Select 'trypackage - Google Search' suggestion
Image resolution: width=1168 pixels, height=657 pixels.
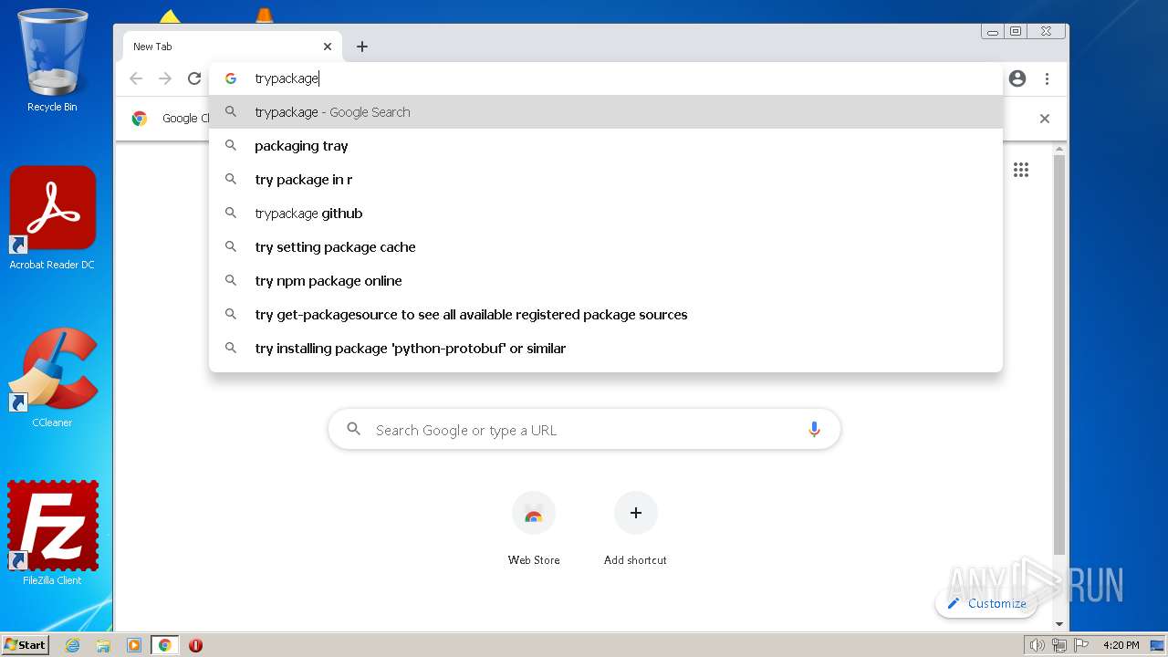point(606,112)
